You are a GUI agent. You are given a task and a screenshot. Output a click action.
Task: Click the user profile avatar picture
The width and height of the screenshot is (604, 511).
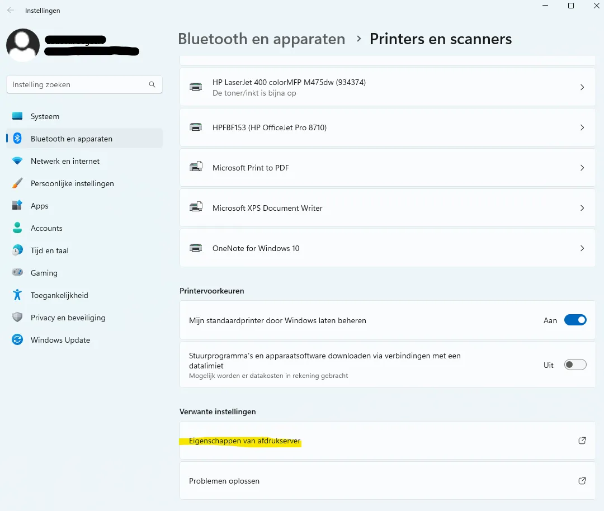tap(23, 45)
